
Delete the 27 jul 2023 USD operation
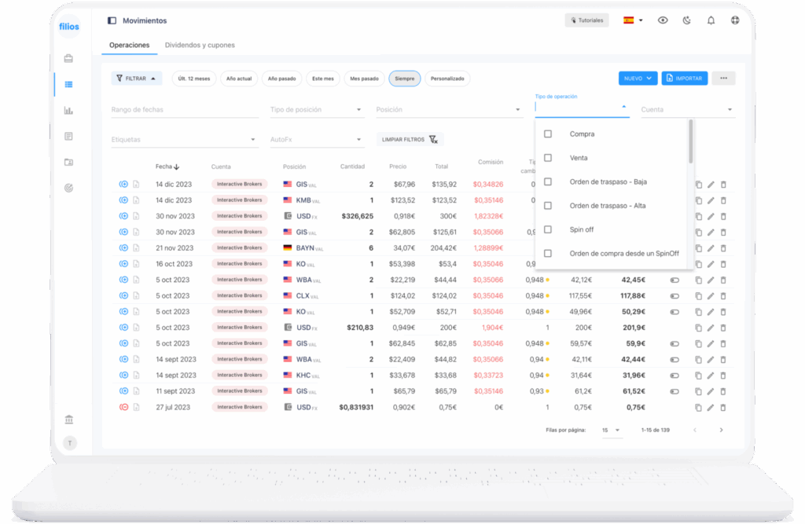(x=724, y=407)
